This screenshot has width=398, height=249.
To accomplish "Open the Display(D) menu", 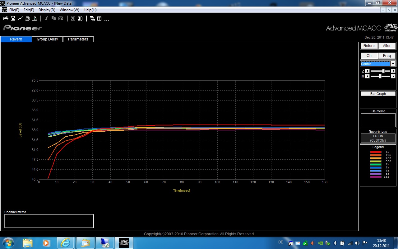I will pyautogui.click(x=47, y=10).
